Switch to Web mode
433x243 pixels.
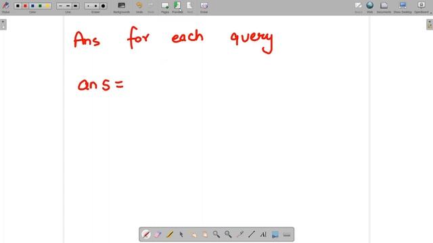[370, 7]
